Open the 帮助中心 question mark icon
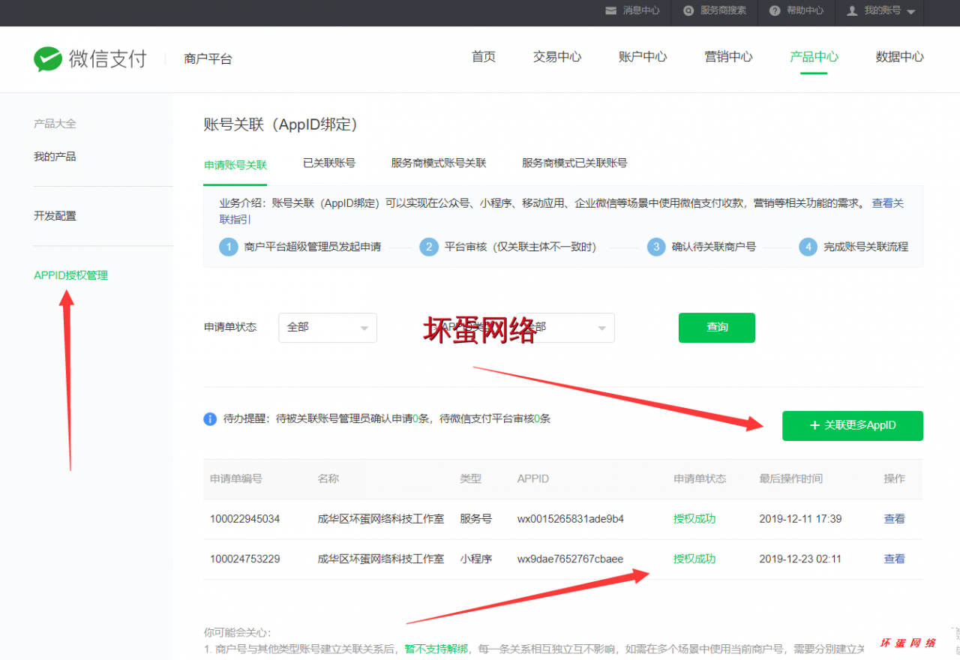The image size is (960, 660). click(x=774, y=11)
